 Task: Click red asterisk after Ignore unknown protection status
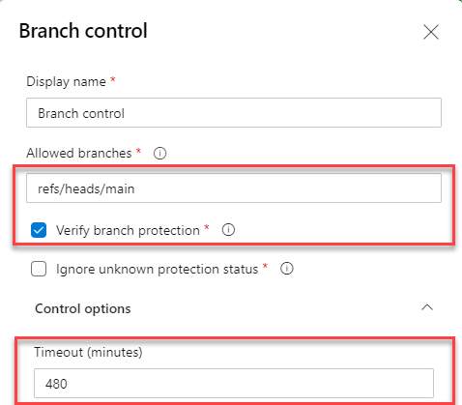(x=265, y=266)
